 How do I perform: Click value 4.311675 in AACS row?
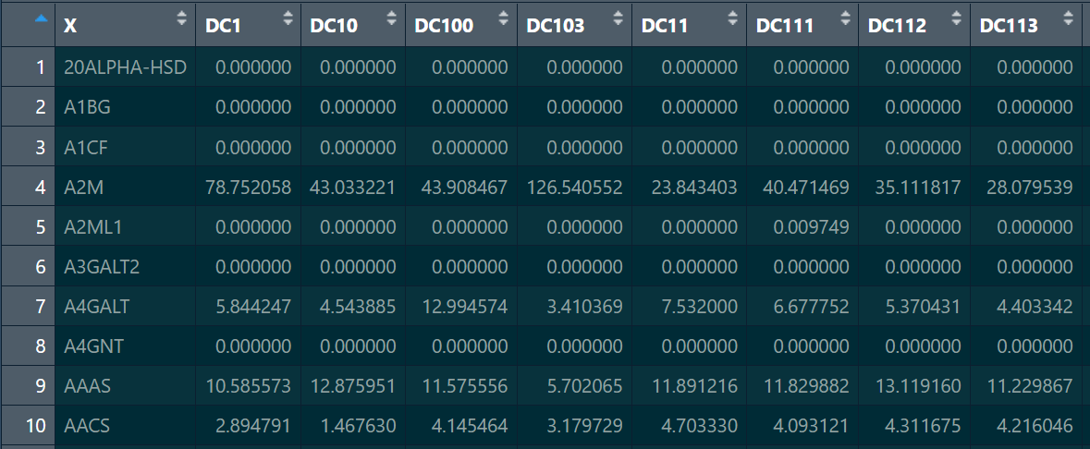[924, 425]
